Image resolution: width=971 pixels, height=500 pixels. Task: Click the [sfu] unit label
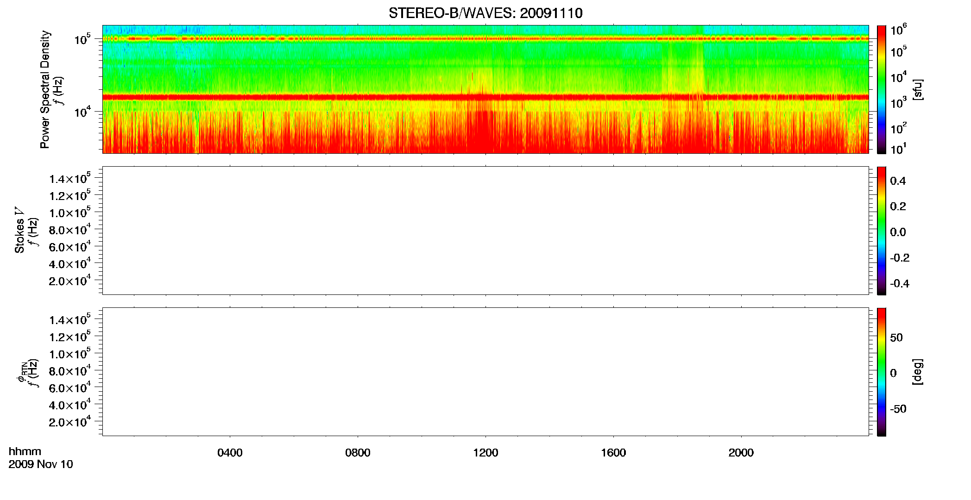click(918, 89)
